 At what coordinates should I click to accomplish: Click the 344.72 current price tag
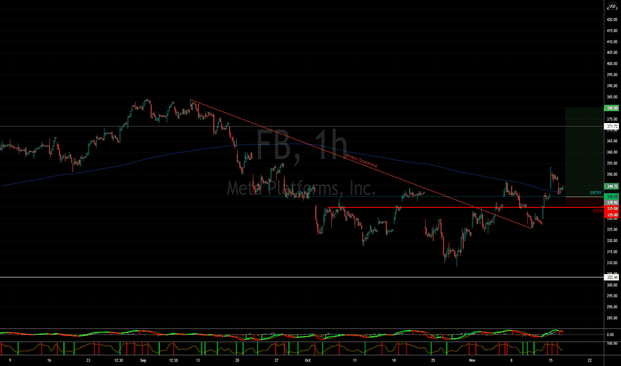pos(612,186)
